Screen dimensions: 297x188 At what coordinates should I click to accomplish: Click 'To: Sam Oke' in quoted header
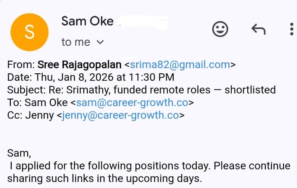37,103
